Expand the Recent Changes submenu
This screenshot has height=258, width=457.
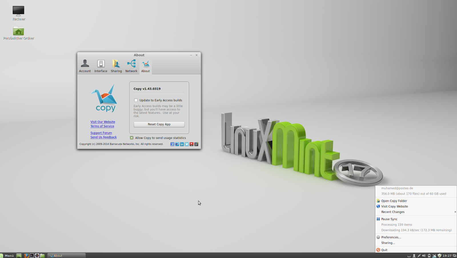(416, 212)
